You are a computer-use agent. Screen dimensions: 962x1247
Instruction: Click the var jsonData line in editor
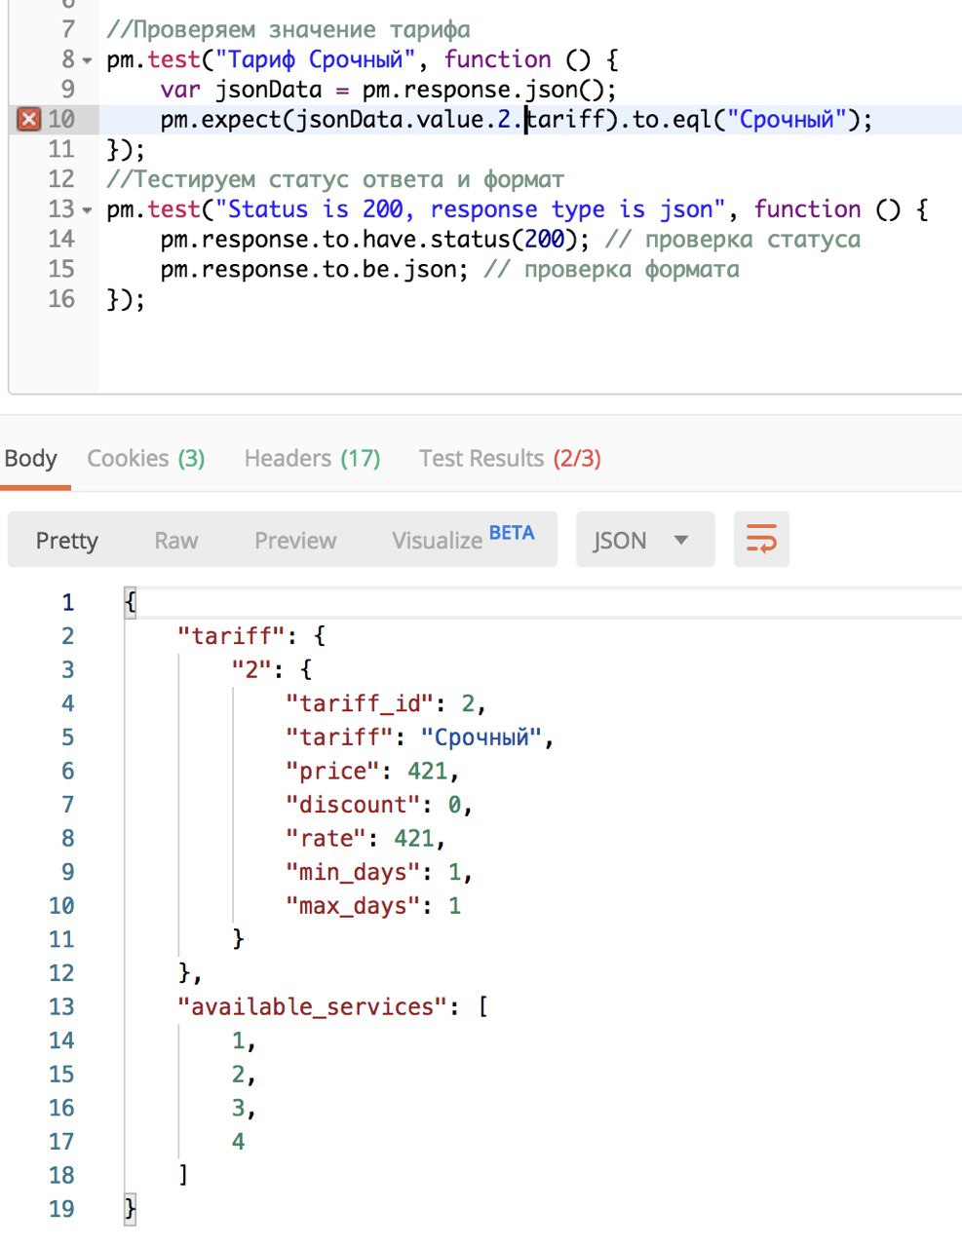(x=389, y=90)
